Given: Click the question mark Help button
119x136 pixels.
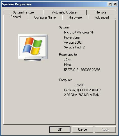Looking at the screenshot, I should click(x=109, y=4).
